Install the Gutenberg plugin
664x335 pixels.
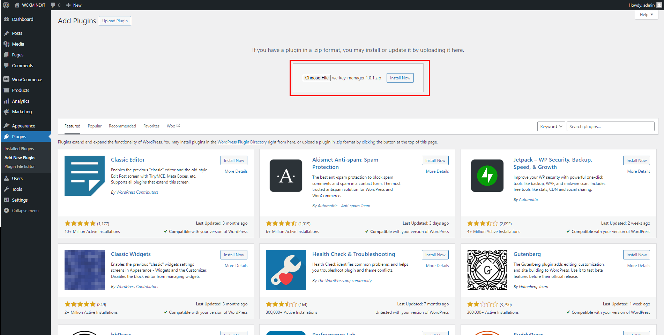pyautogui.click(x=636, y=255)
